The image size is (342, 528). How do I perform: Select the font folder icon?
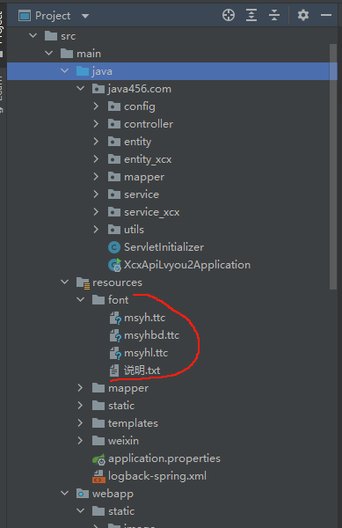[x=98, y=300]
